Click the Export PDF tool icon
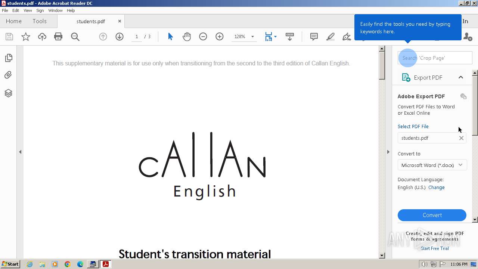 (406, 77)
